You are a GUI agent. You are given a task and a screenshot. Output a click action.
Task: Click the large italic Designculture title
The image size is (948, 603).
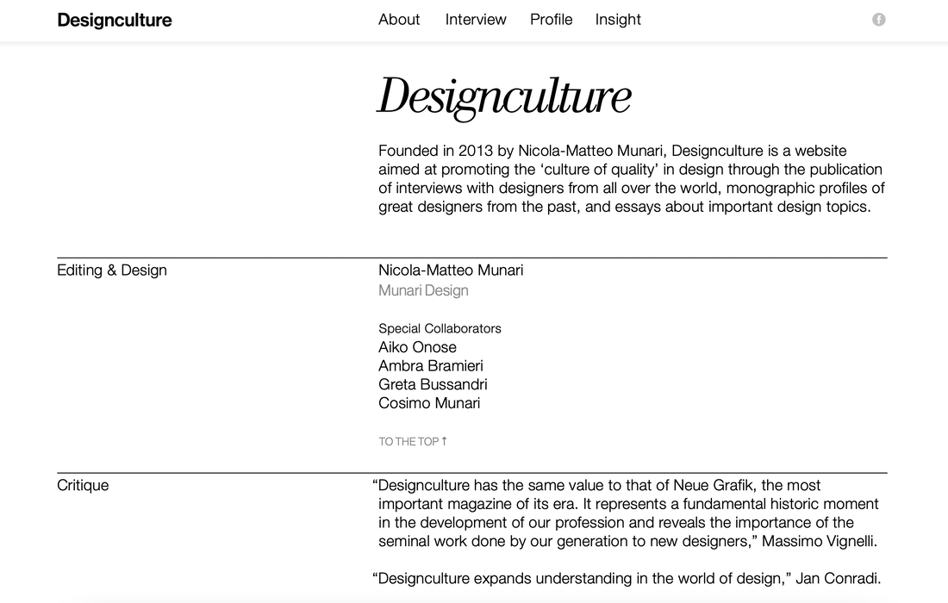tap(505, 96)
